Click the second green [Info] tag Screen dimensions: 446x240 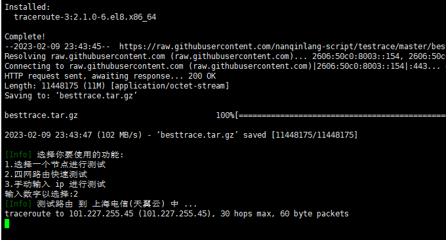[18, 204]
